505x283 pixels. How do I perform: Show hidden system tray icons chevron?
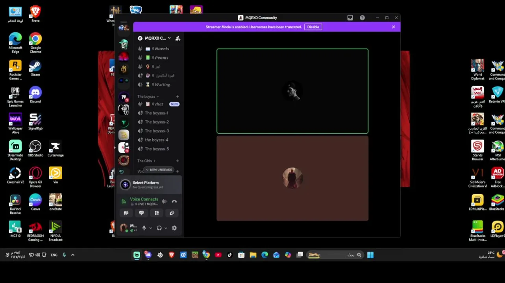[x=72, y=255]
